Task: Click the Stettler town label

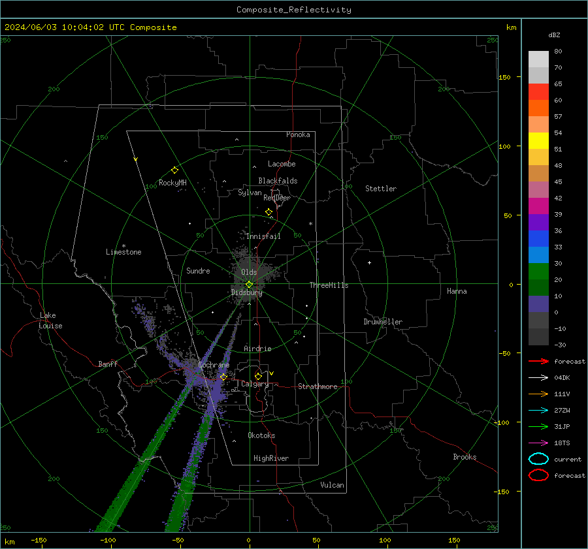Action: [x=381, y=189]
